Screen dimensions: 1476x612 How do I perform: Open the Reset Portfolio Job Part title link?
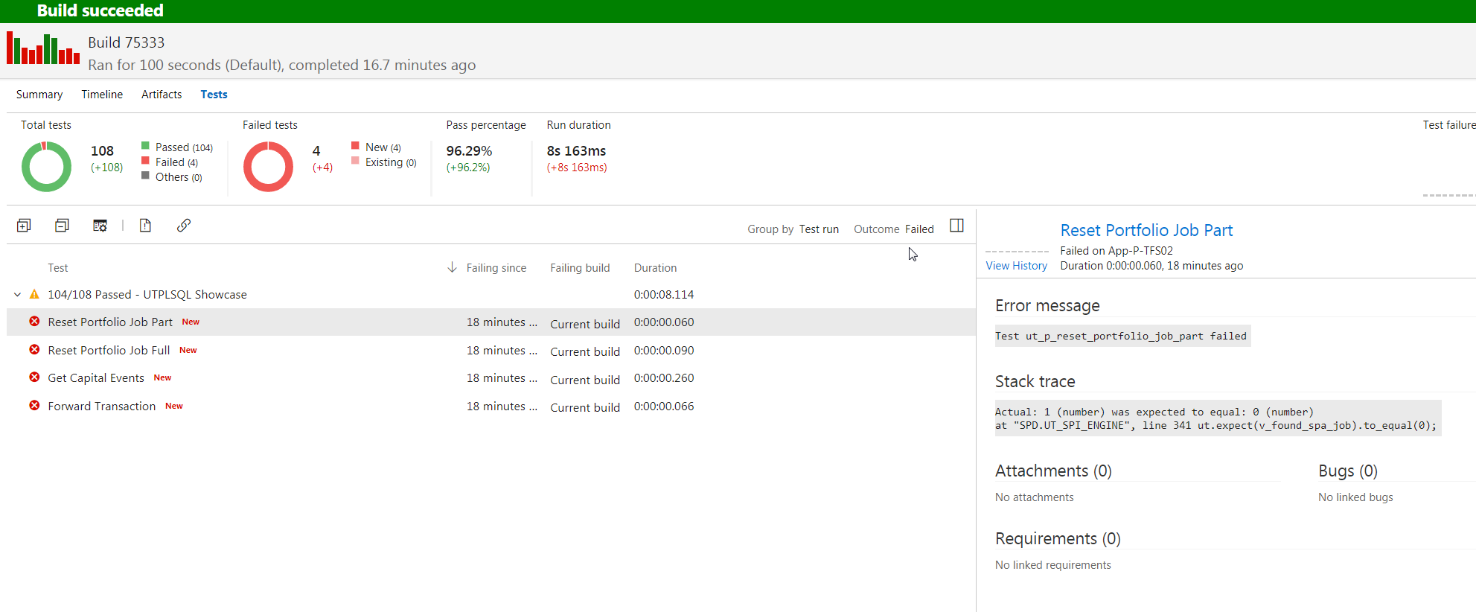[x=1146, y=231]
